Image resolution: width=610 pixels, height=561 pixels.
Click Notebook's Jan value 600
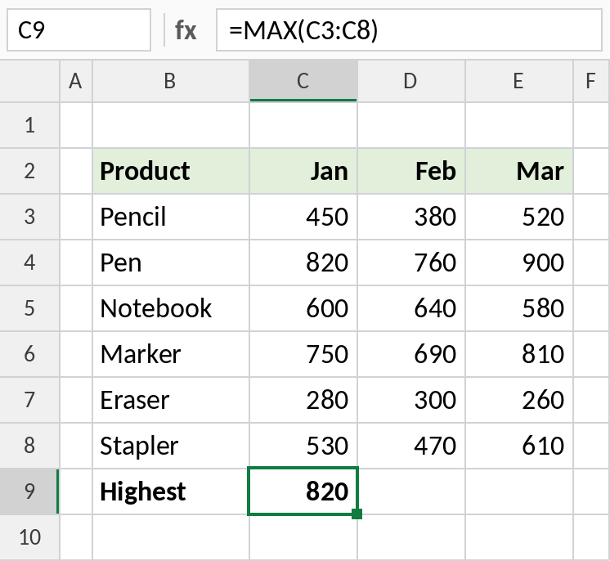[303, 308]
